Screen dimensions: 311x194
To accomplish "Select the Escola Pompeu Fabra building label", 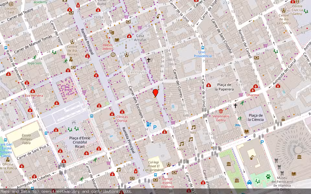I will pos(26,139).
